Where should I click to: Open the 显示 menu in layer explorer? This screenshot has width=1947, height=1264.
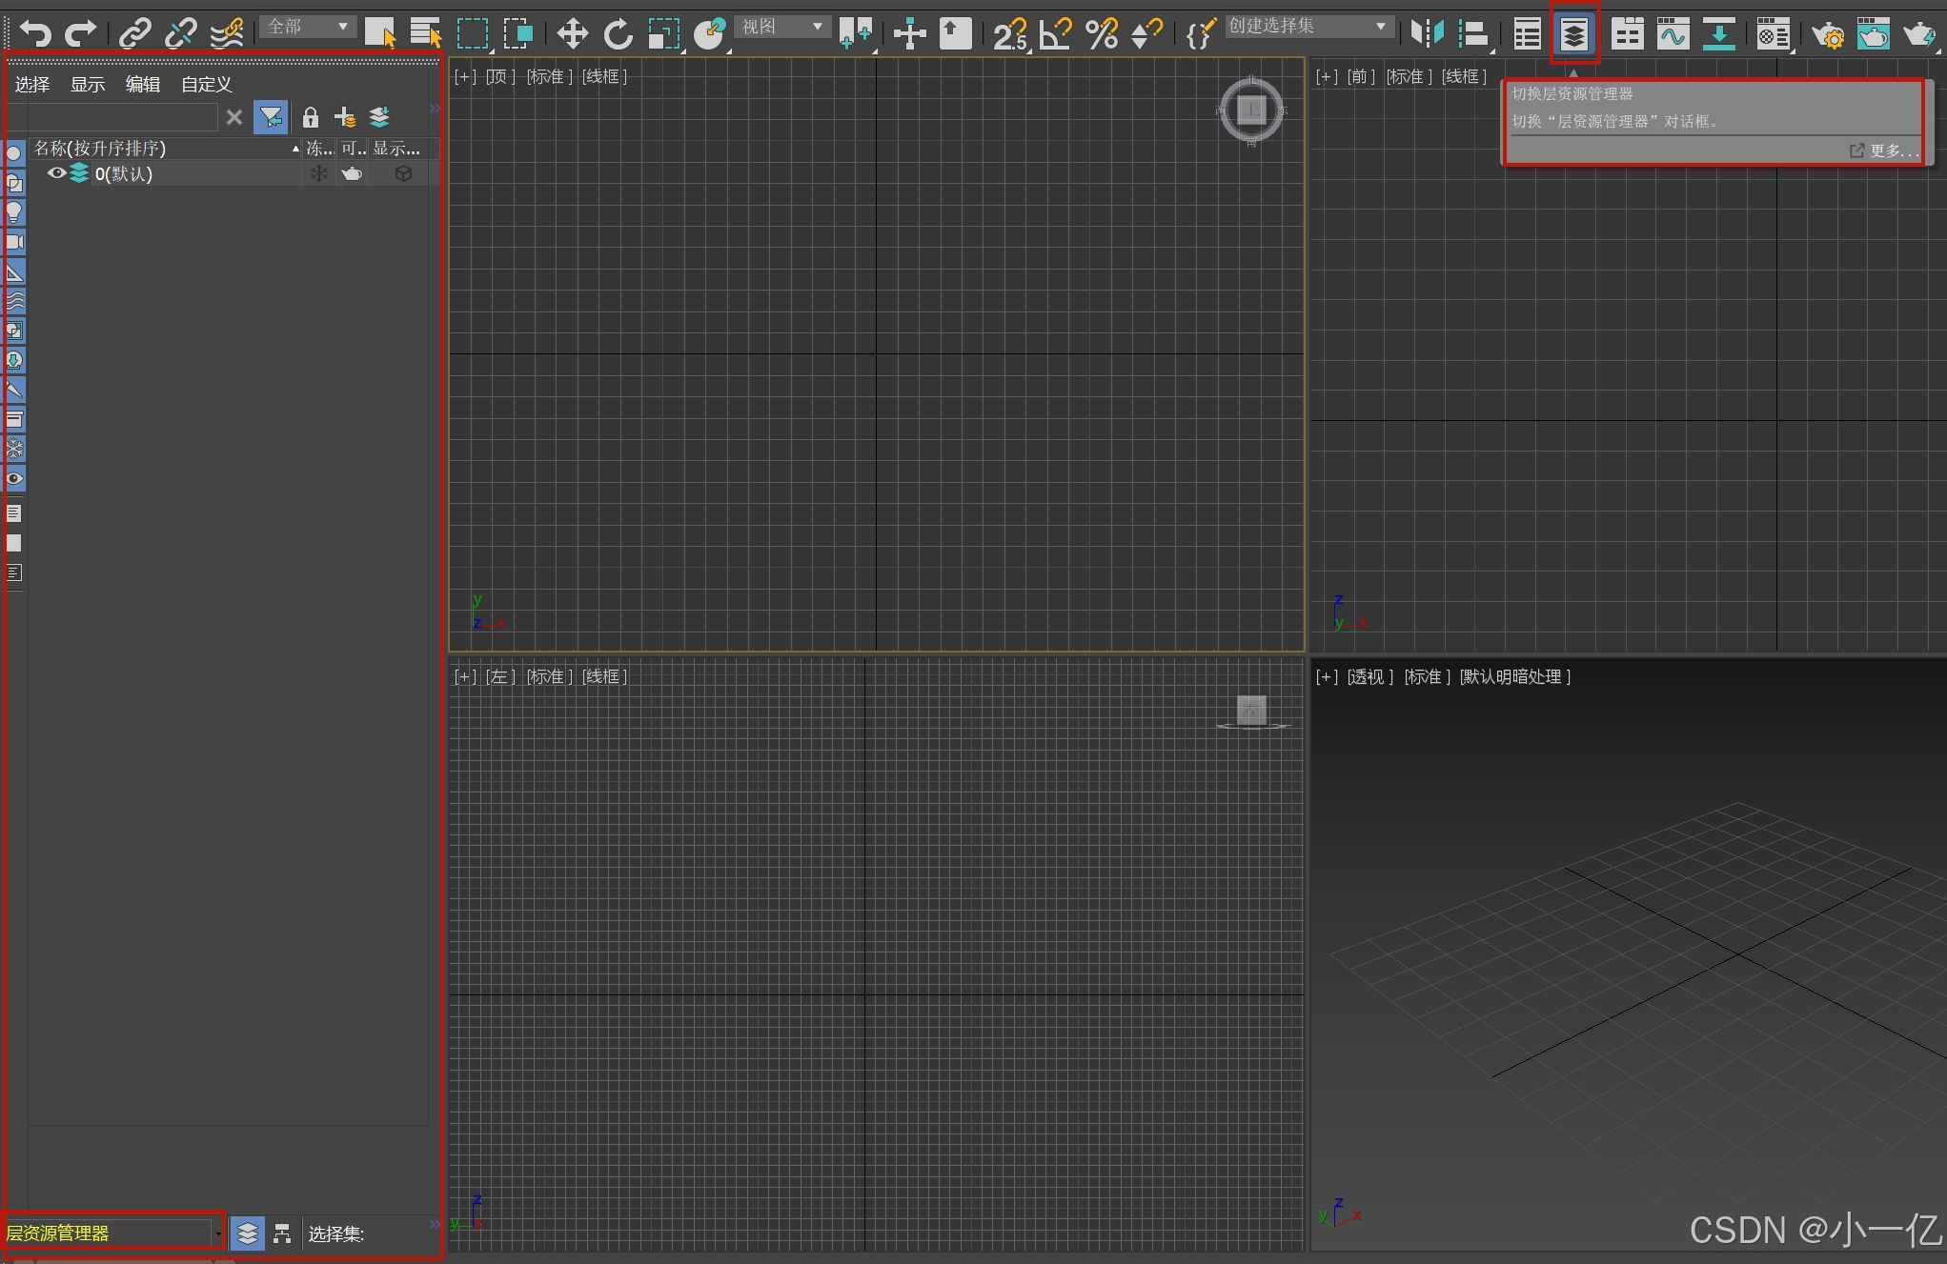(x=88, y=85)
